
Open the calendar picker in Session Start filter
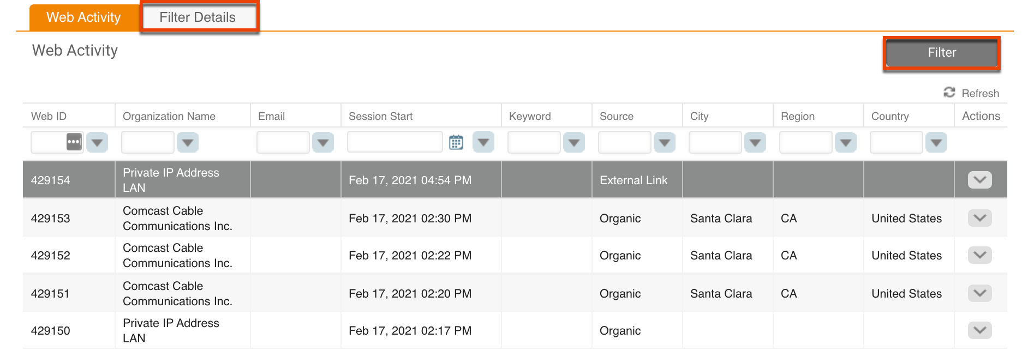point(456,142)
